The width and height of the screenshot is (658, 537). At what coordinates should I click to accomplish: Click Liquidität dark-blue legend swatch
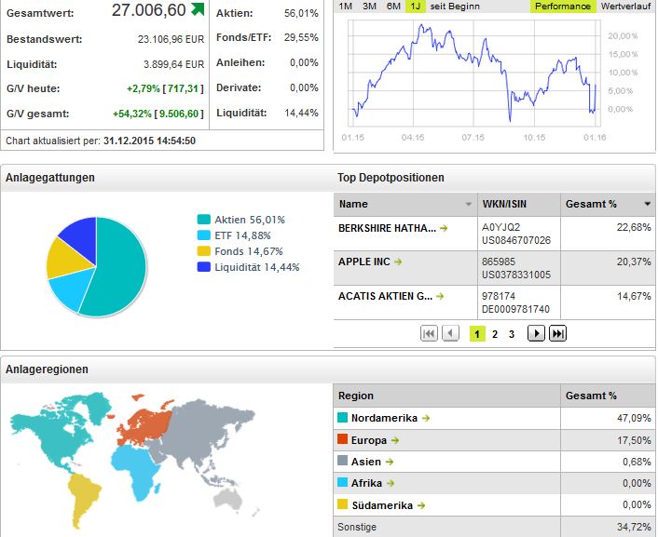(203, 267)
